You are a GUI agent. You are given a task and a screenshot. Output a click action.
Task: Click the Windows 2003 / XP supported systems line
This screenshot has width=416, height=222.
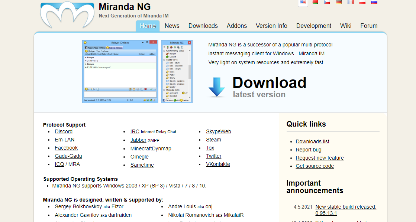129,186
